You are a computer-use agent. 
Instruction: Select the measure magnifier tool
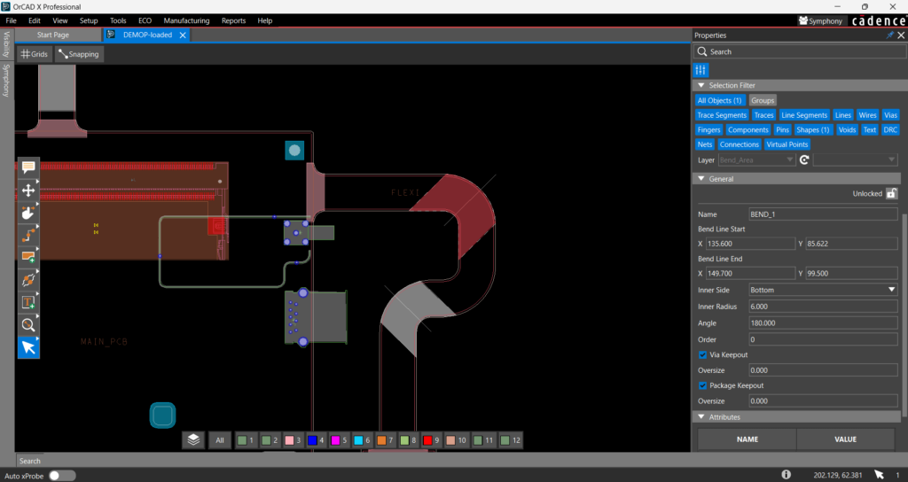coord(28,325)
